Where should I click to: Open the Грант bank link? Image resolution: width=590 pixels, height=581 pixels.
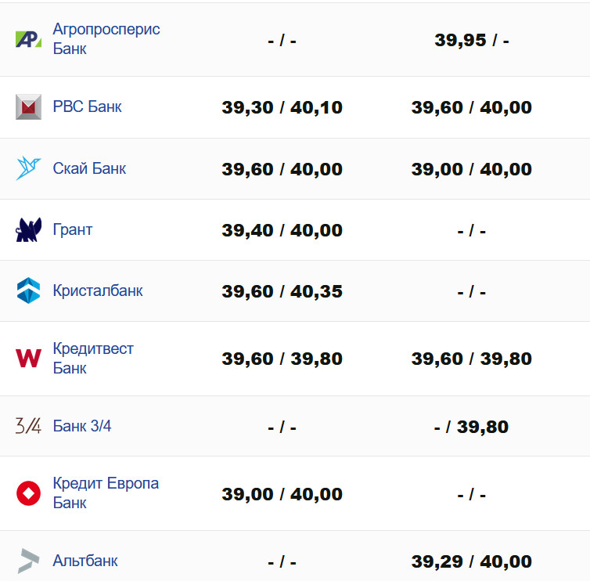(73, 229)
